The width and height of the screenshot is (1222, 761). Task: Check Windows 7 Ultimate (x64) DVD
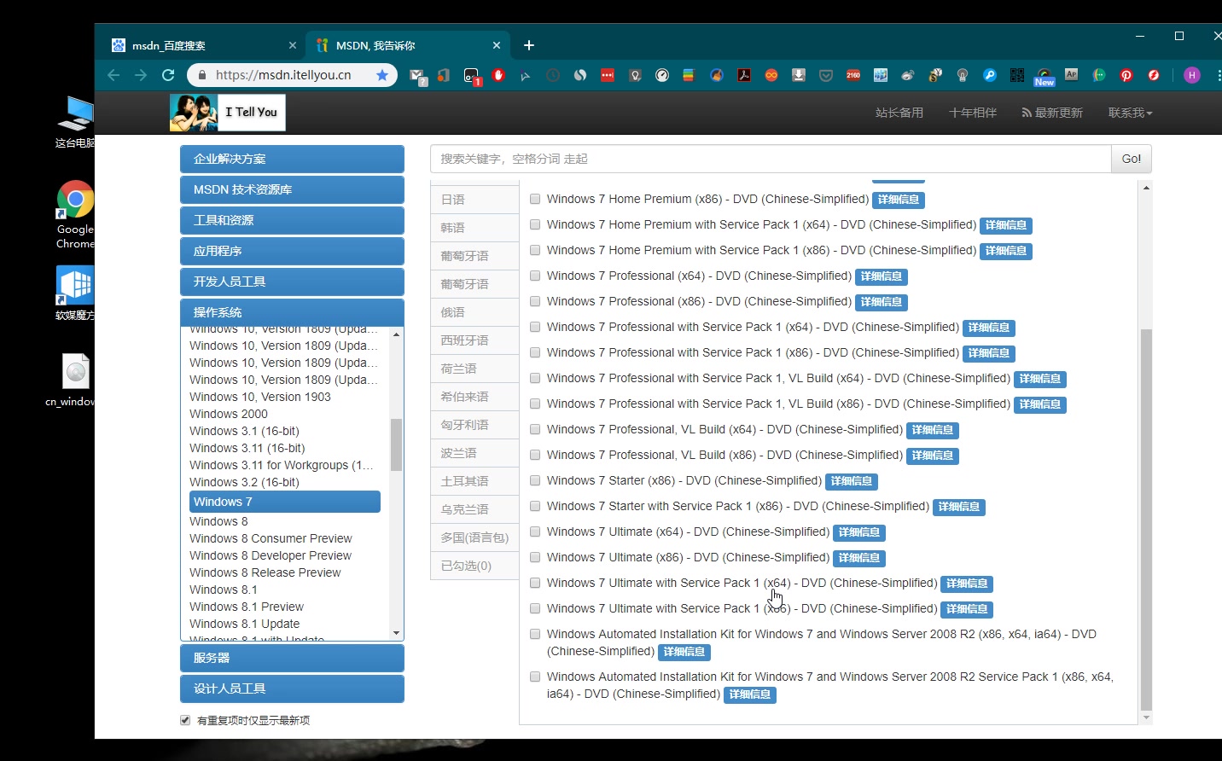click(x=535, y=532)
